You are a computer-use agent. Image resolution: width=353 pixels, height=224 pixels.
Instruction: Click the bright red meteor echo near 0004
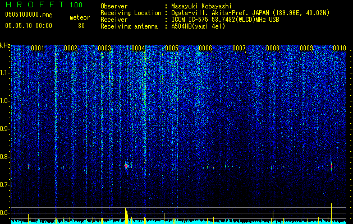pos(126,166)
